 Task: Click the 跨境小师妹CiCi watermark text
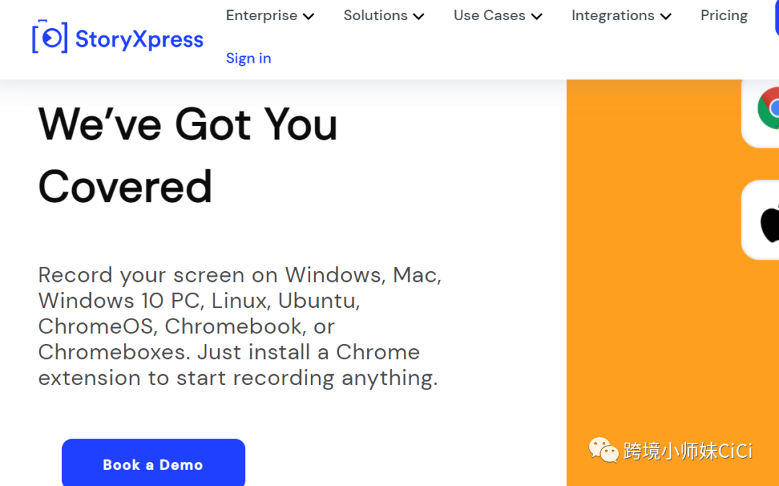687,451
